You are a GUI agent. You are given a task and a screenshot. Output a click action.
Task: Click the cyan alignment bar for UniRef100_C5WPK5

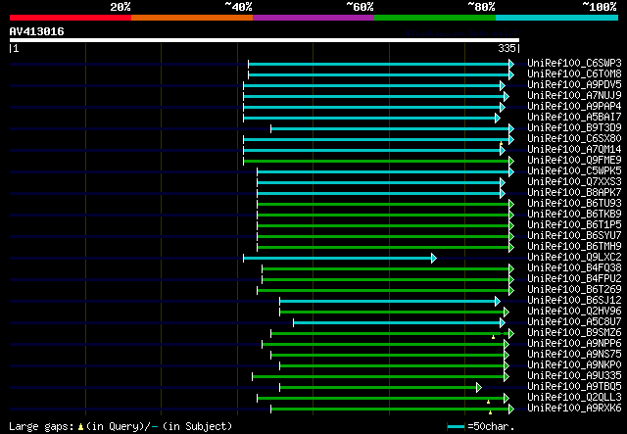(382, 171)
